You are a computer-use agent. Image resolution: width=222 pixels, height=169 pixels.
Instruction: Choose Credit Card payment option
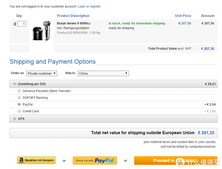pyautogui.click(x=19, y=111)
